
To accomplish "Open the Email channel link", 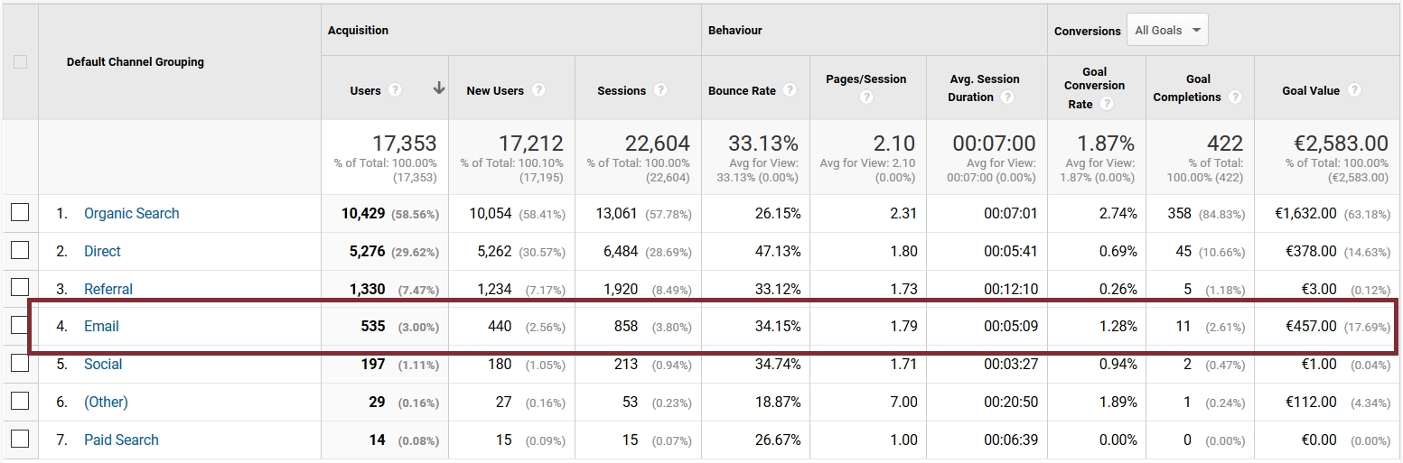I will [101, 327].
